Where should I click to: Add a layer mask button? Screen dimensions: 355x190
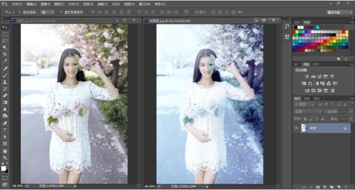[318, 187]
